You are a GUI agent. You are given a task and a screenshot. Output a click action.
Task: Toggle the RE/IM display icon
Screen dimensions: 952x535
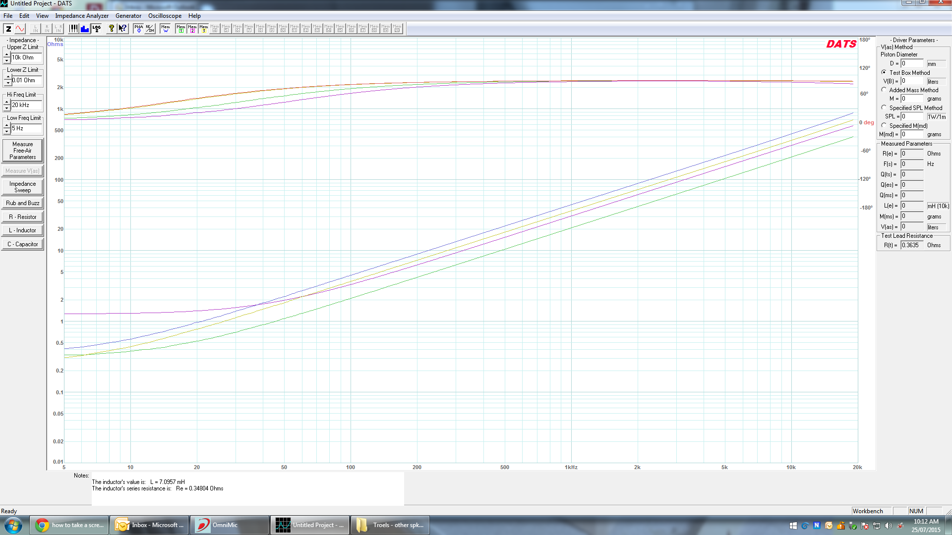click(x=150, y=29)
